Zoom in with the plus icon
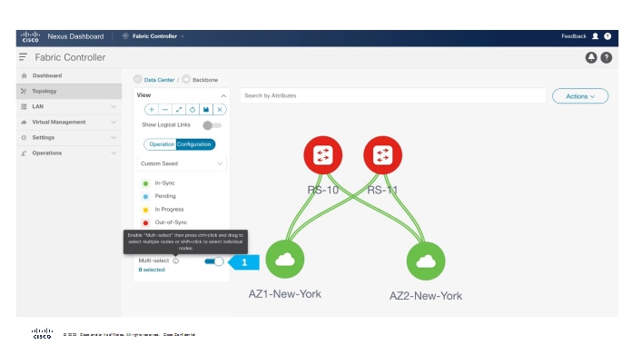Image resolution: width=632 pixels, height=355 pixels. (152, 110)
